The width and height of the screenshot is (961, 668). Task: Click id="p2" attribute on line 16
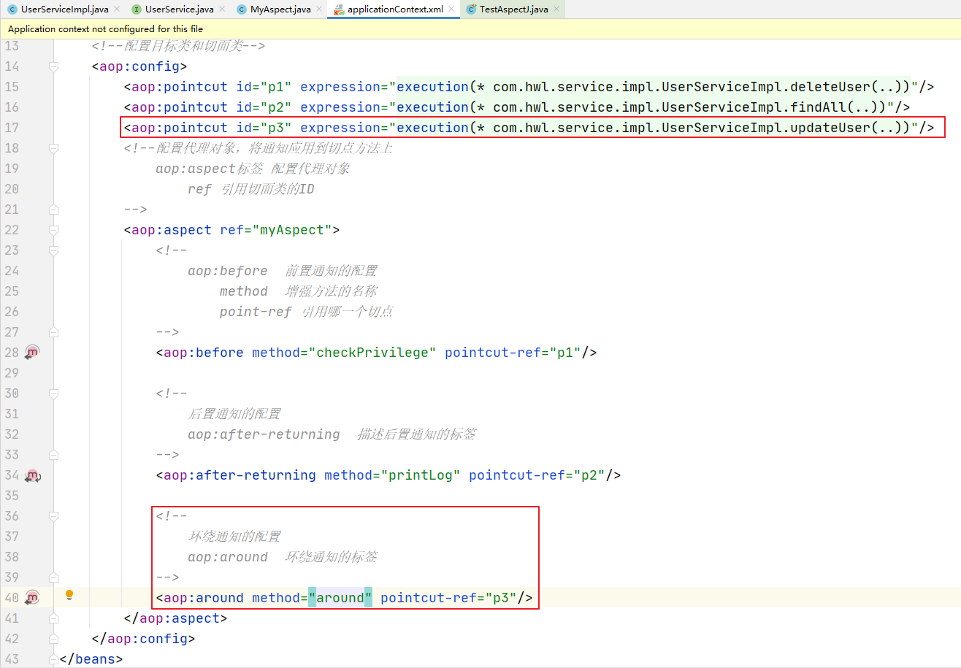[264, 107]
